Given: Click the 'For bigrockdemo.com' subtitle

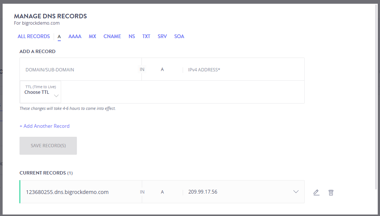Looking at the screenshot, I should coord(37,23).
